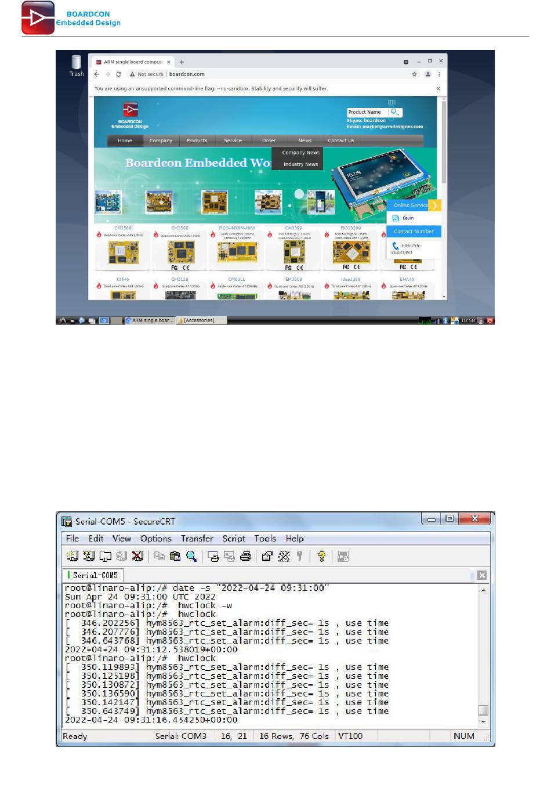Screen dimensions: 551x805
Task: Open the Transfer menu in SecureCRT
Action: [x=197, y=539]
